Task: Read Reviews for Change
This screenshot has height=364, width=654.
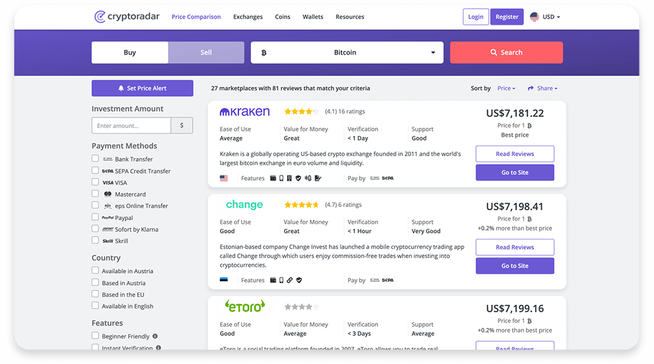Action: click(514, 247)
